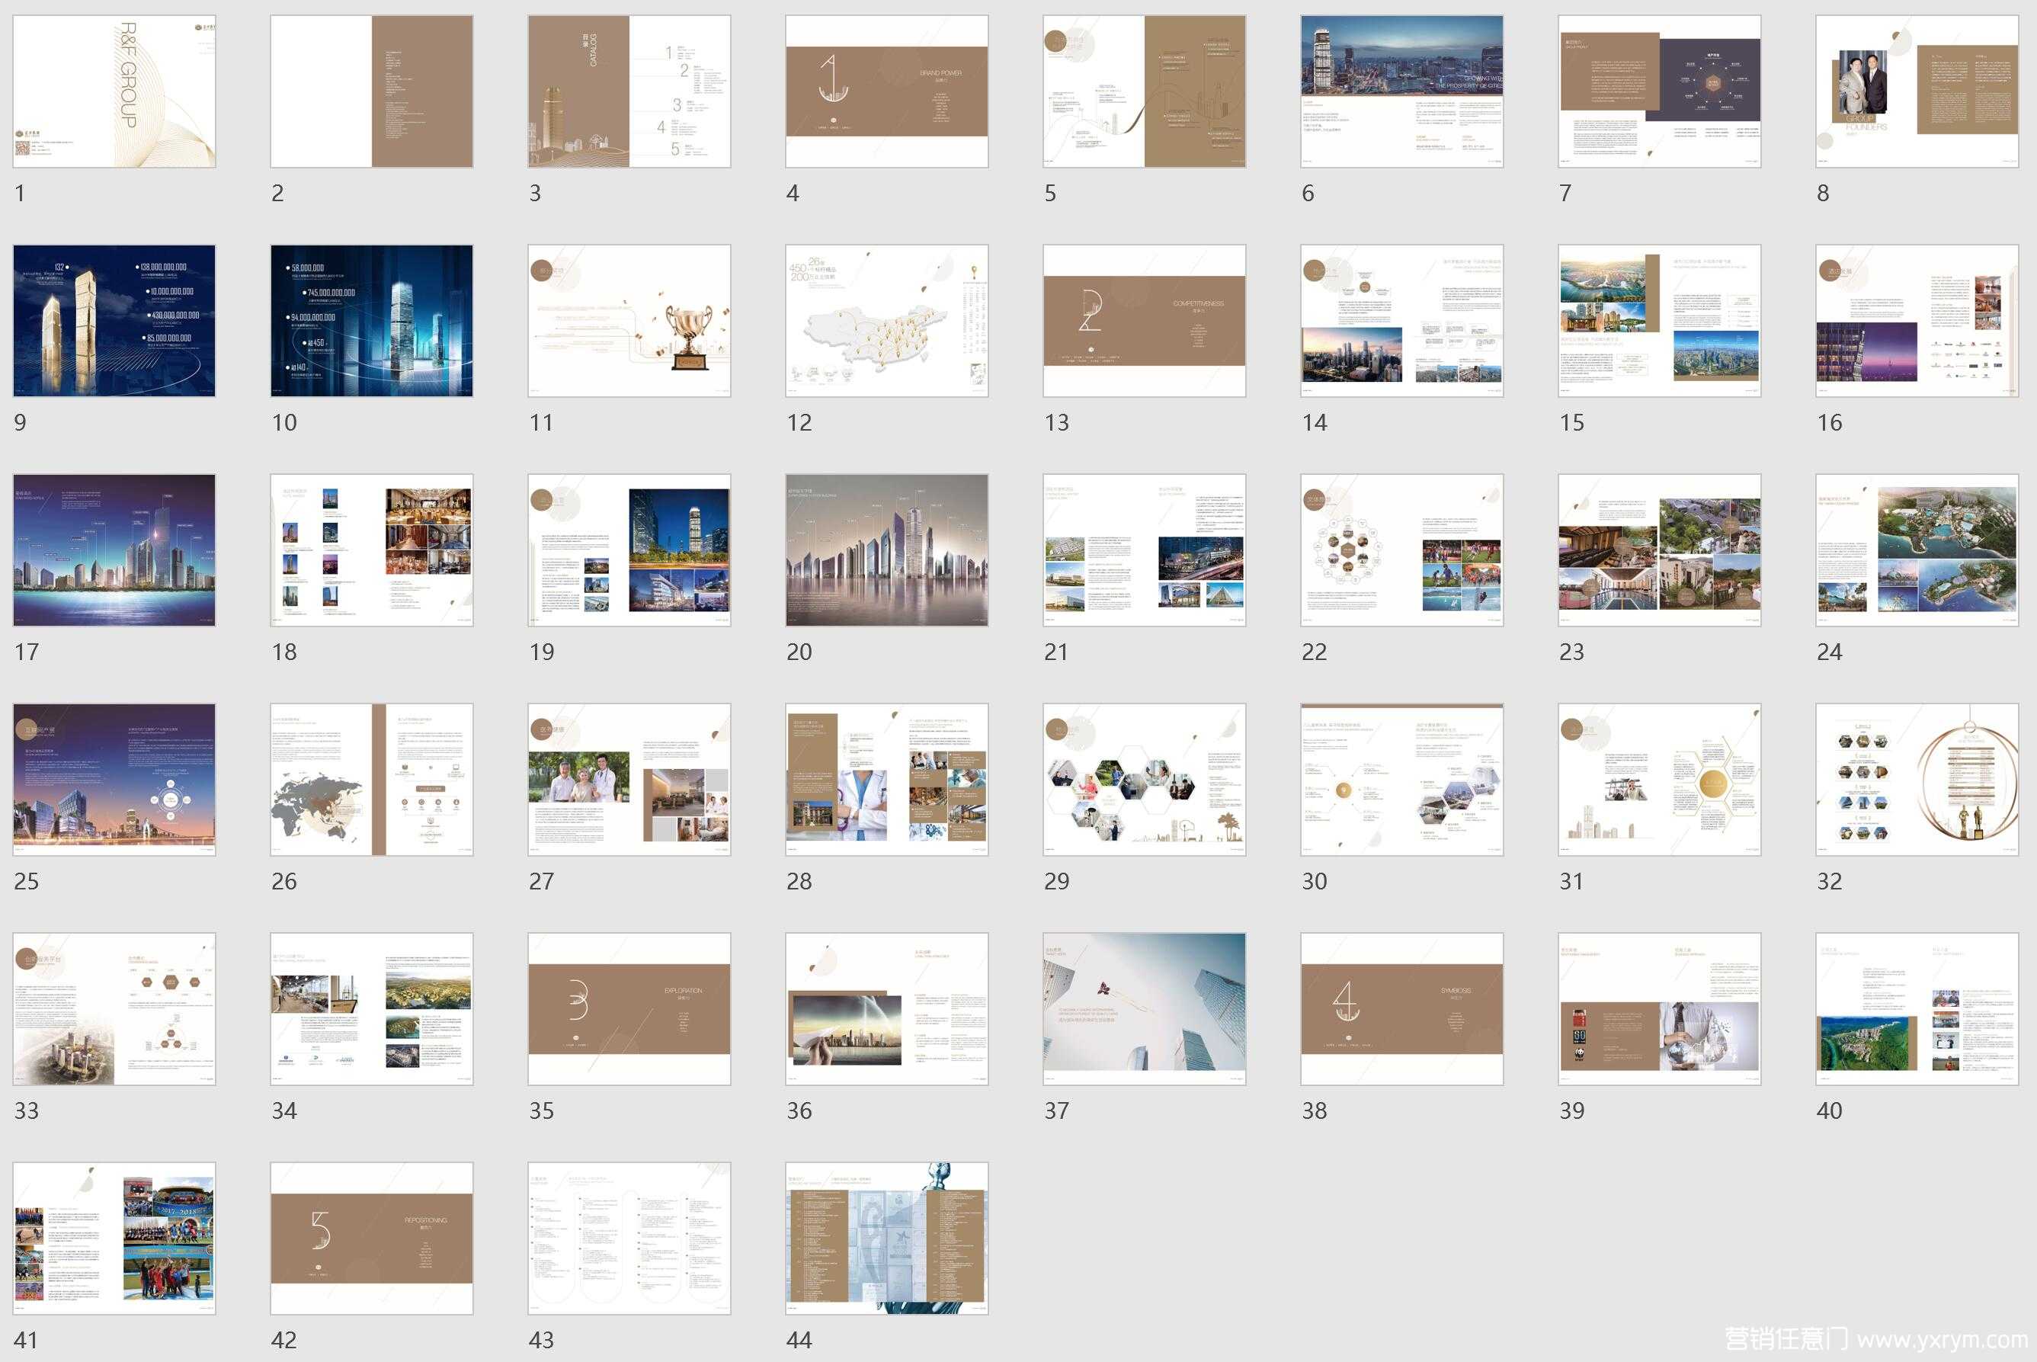
Task: Select slide 4 Brand Power section thumbnail
Action: pos(886,91)
